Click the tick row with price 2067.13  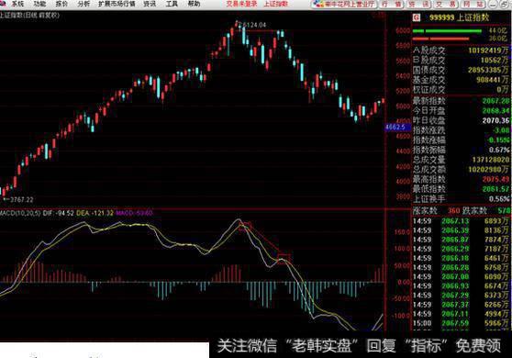[x=461, y=221]
